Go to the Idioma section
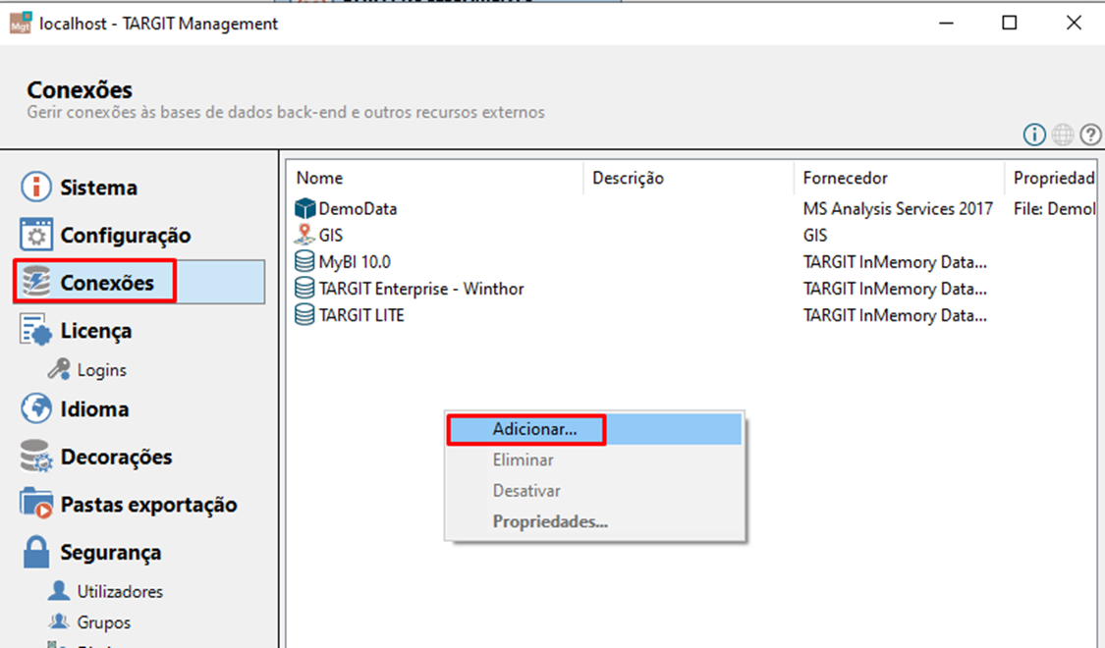Screen dimensions: 1105x648 (94, 409)
